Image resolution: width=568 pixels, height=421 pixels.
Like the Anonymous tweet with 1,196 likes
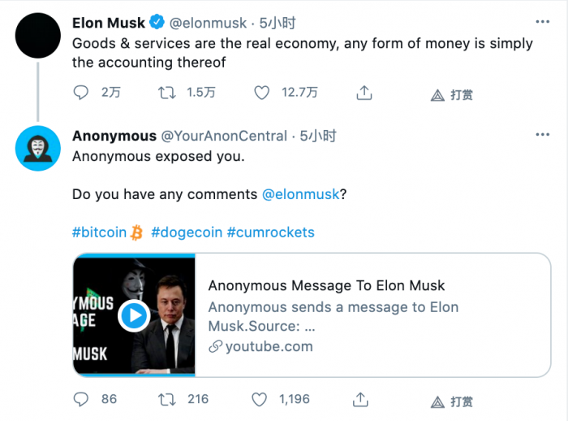pyautogui.click(x=260, y=399)
